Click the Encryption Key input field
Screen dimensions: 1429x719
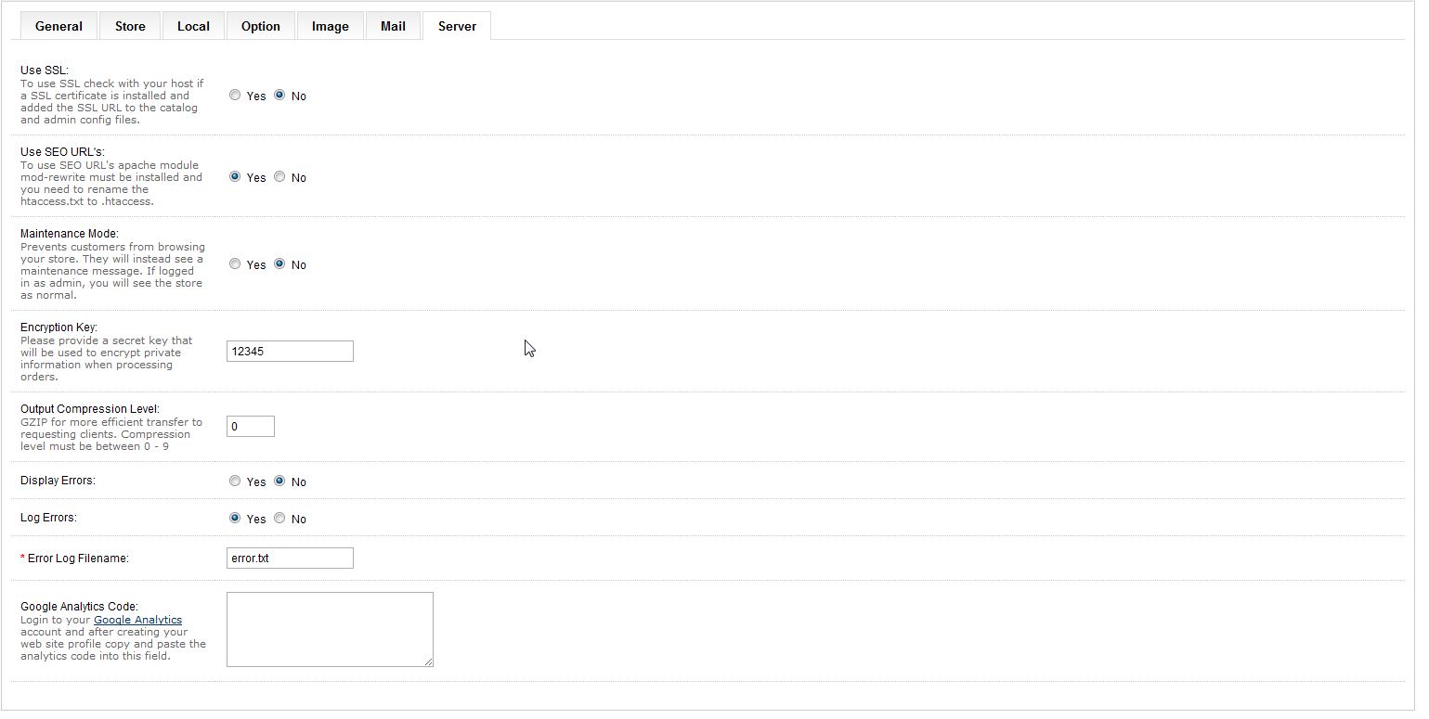[x=290, y=352]
